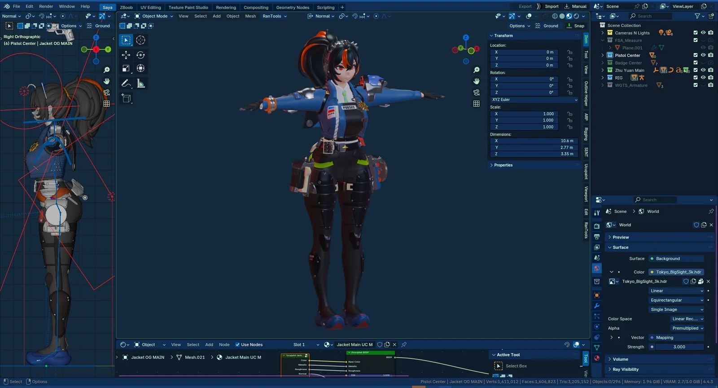
Task: Select the Select Box tool in viewport toolbar
Action: point(126,40)
